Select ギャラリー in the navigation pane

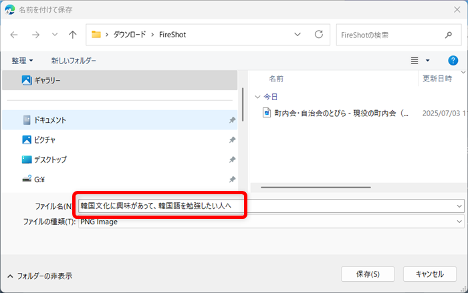(x=47, y=79)
